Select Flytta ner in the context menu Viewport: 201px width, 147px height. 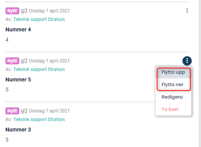point(173,85)
